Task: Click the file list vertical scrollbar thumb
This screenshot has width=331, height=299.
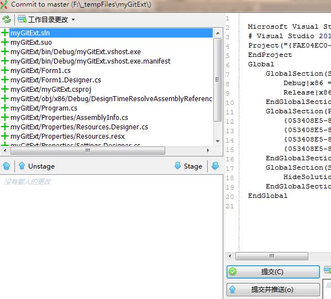Action: [218, 80]
